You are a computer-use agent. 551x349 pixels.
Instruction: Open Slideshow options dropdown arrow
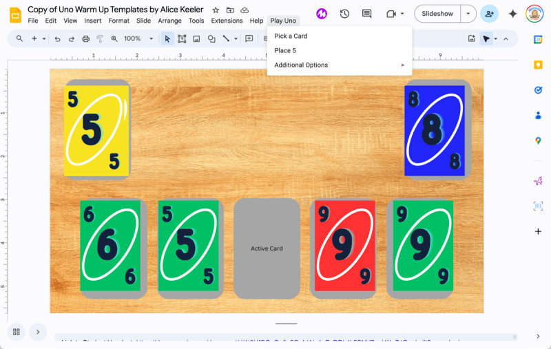point(468,14)
